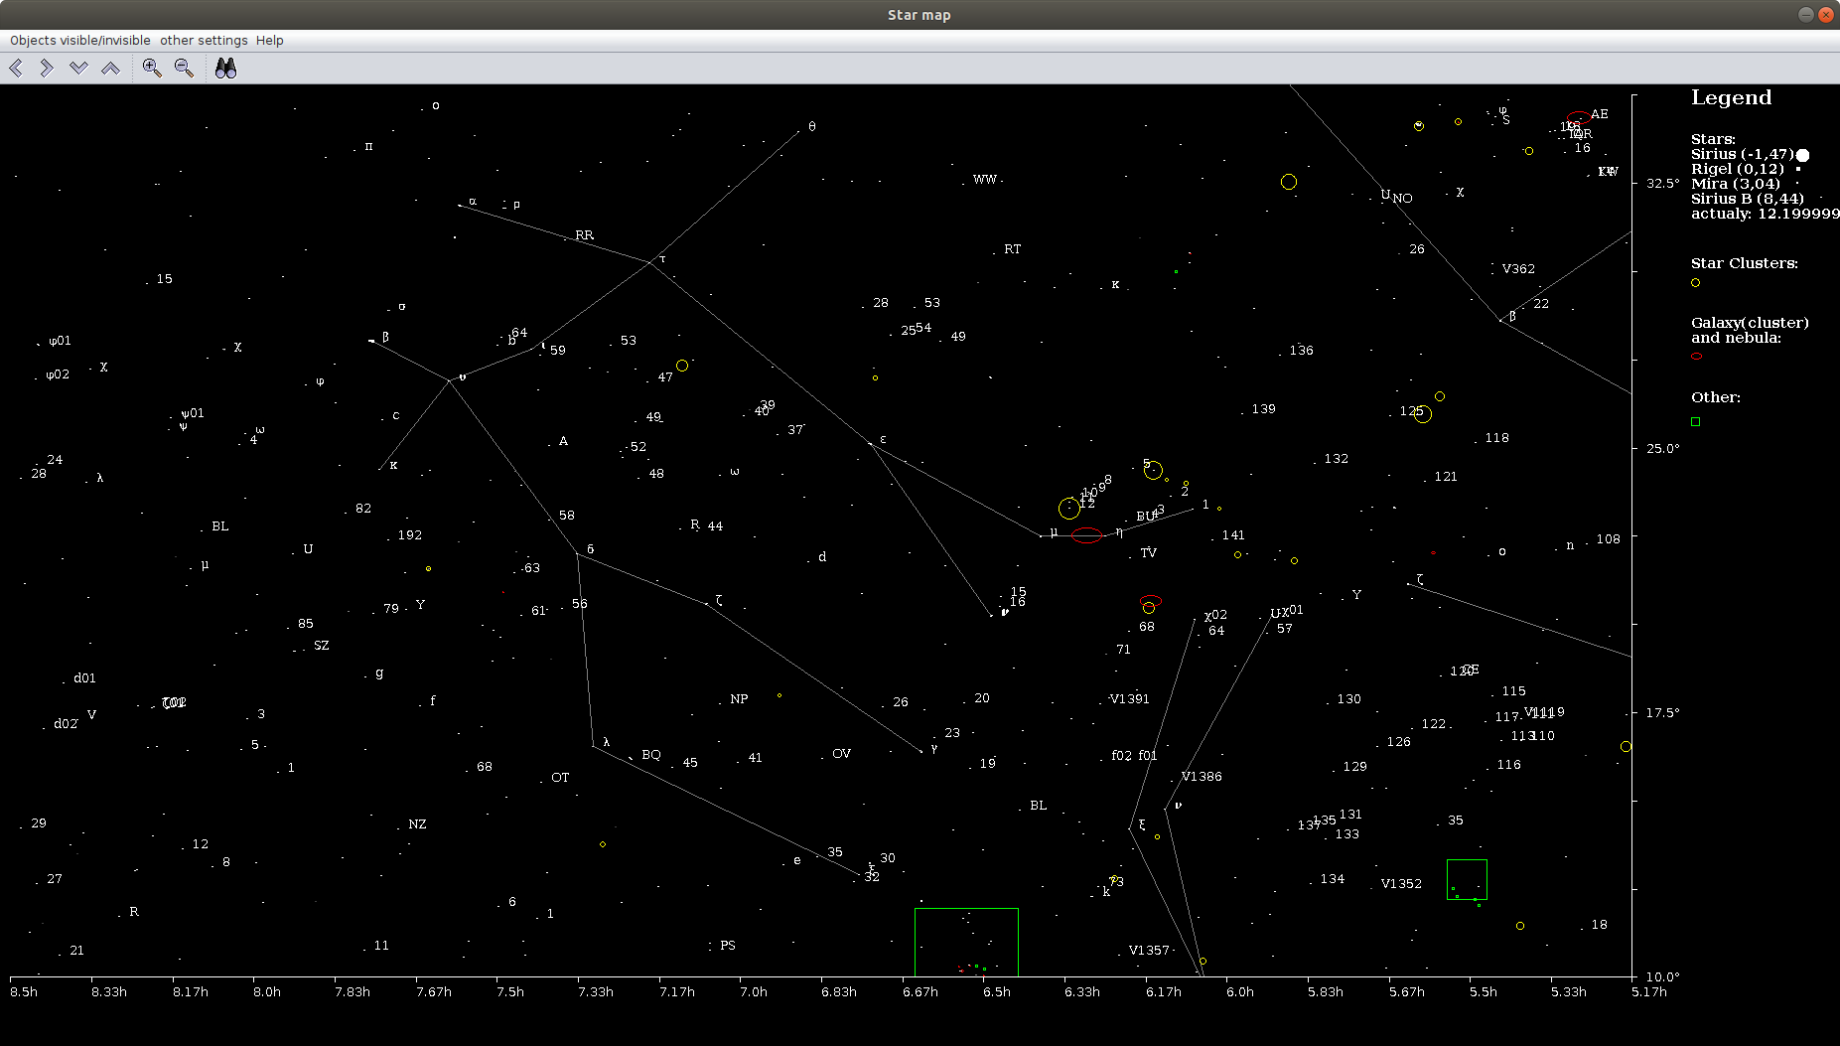Click the star label 139
This screenshot has height=1046, width=1840.
pos(1263,409)
